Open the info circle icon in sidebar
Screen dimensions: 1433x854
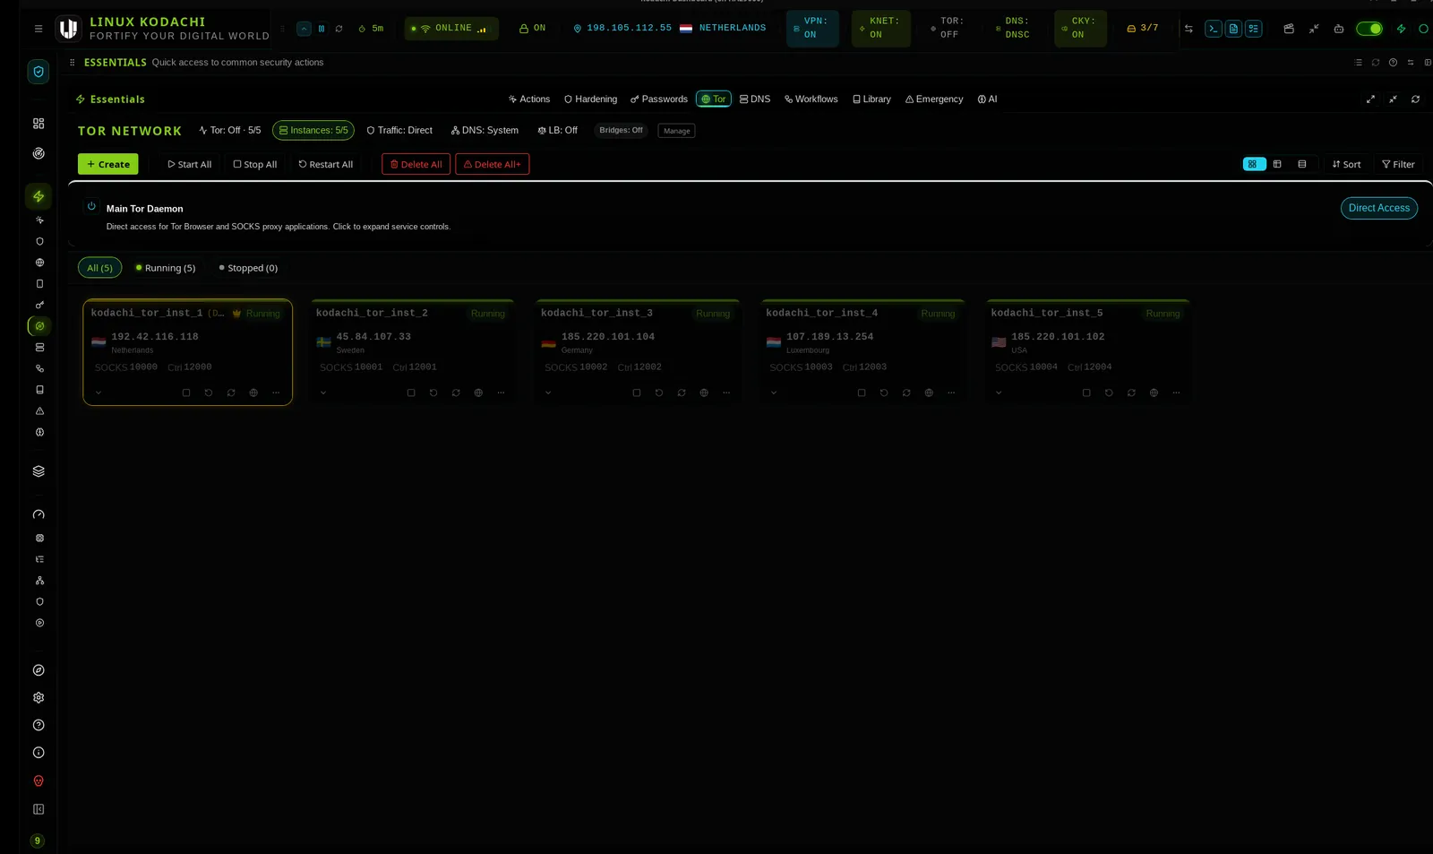39,754
